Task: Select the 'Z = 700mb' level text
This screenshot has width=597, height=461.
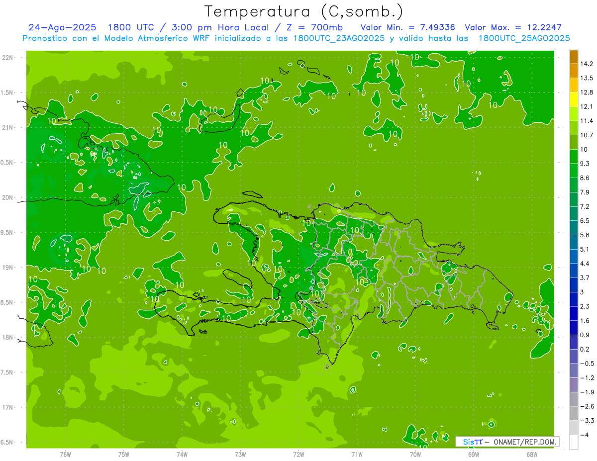Action: [x=314, y=27]
